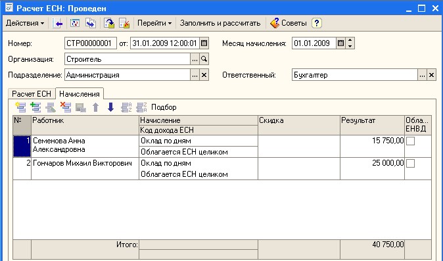Open calendar picker for Месяц начисления
The width and height of the screenshot is (443, 261).
(x=340, y=43)
